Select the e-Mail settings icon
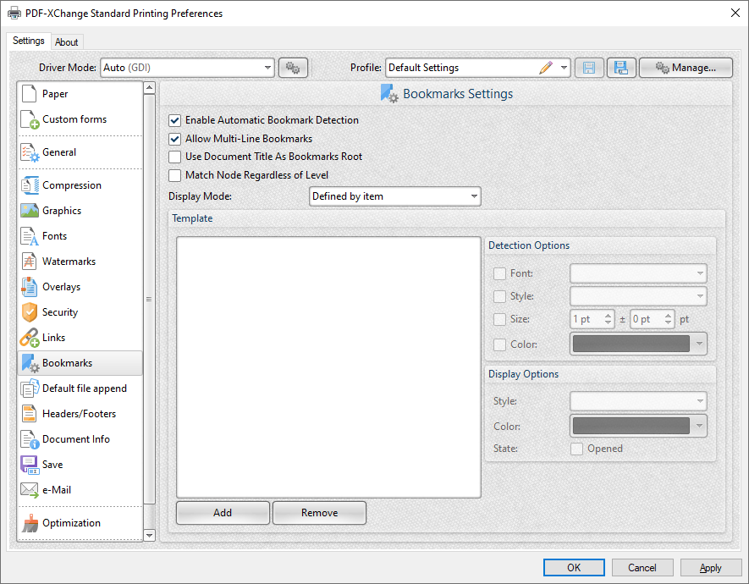This screenshot has width=749, height=584. coord(28,490)
